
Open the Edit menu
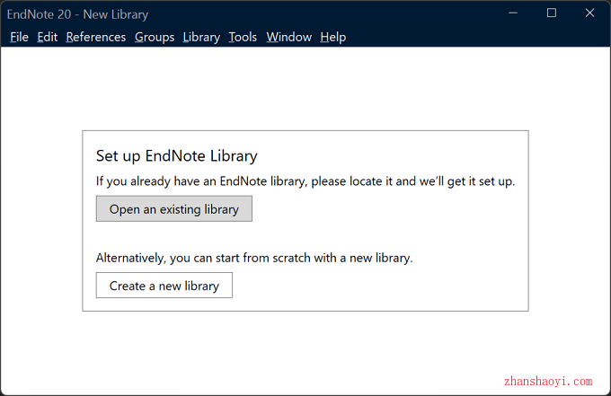pos(47,37)
